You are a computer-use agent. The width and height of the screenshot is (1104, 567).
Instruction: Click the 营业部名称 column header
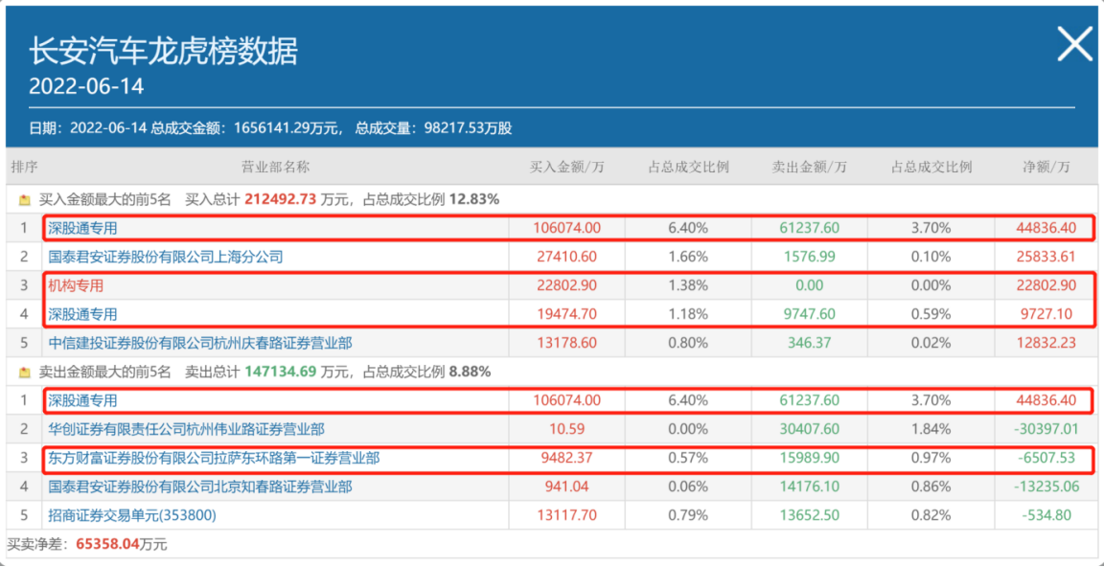coord(275,168)
